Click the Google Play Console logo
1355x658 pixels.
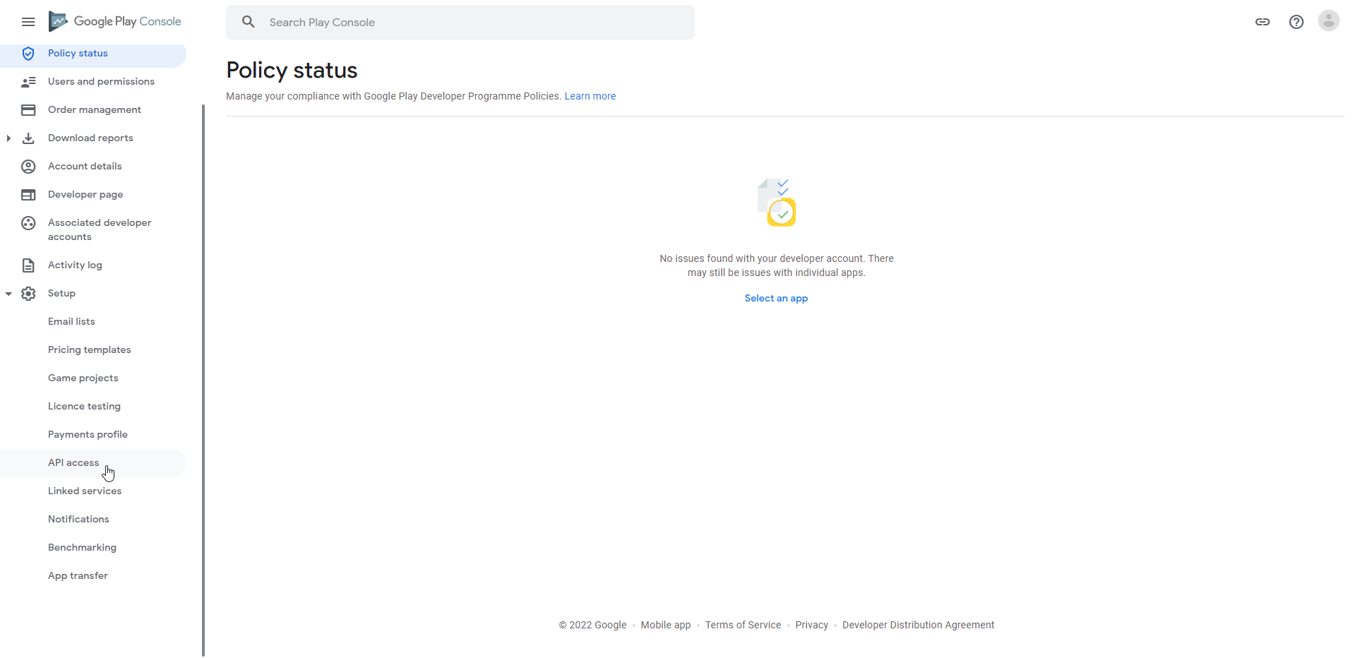tap(115, 22)
